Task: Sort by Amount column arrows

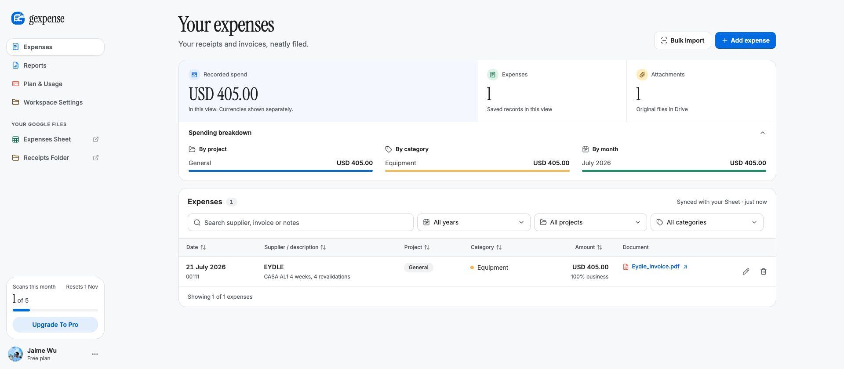Action: click(x=600, y=247)
